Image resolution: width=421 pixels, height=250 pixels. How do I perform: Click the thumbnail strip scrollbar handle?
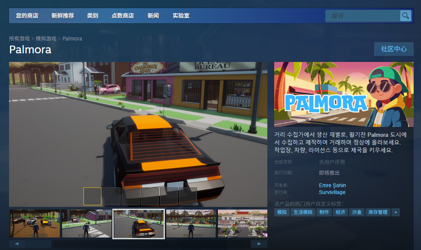coord(39,244)
